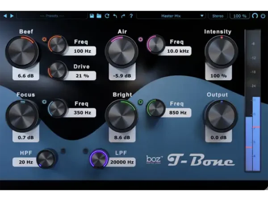
Task: Click the Drive knob
Action: [x=58, y=71]
